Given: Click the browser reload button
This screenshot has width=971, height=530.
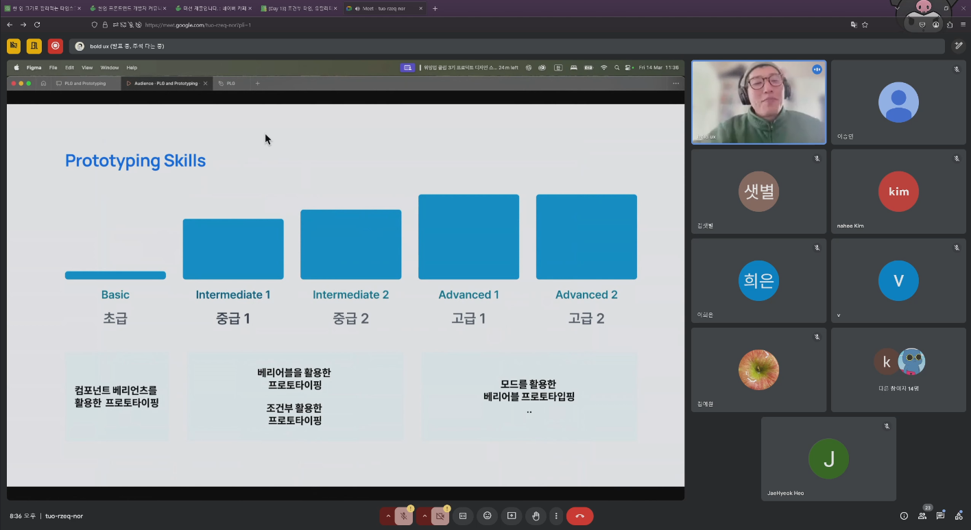Looking at the screenshot, I should tap(37, 25).
